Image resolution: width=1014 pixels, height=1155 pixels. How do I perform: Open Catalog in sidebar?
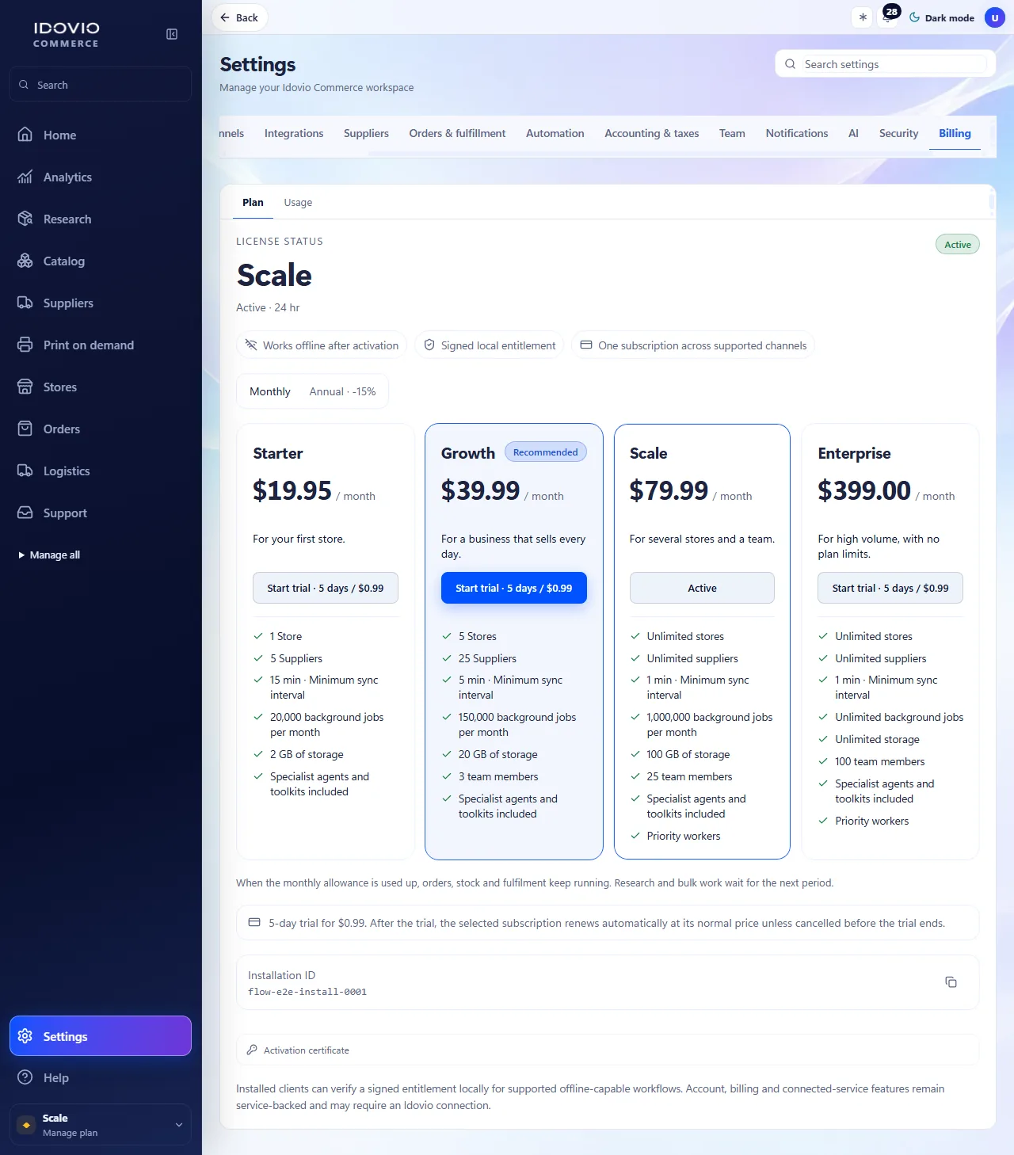tap(101, 261)
